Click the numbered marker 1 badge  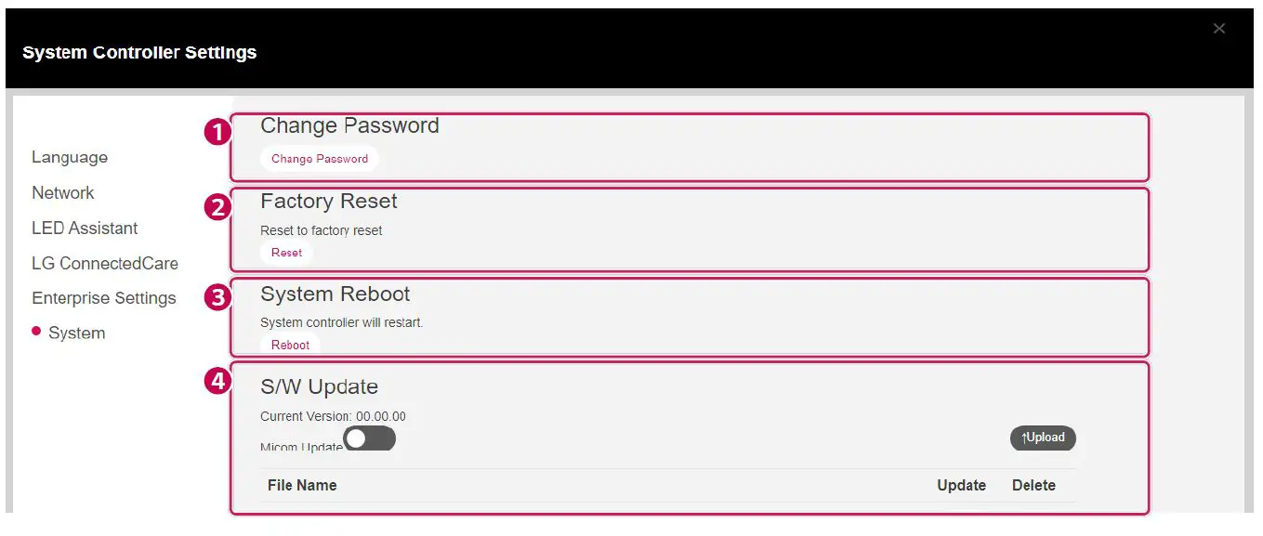coord(217,133)
